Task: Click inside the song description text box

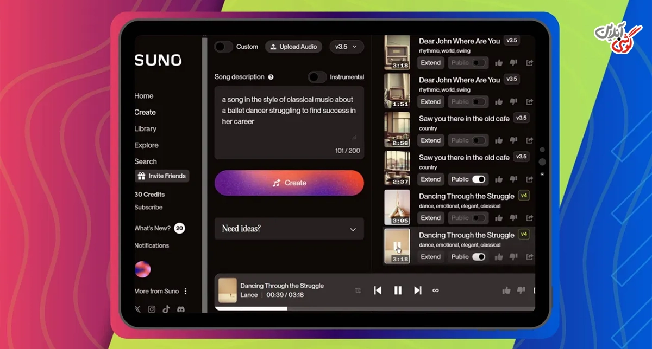Action: click(x=289, y=122)
